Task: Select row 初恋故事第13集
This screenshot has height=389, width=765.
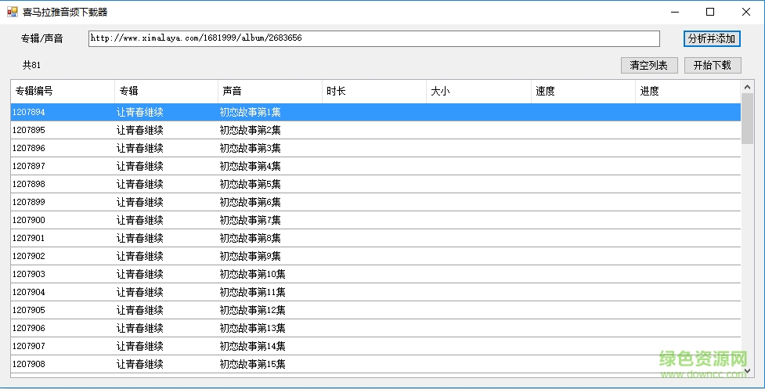Action: 376,329
